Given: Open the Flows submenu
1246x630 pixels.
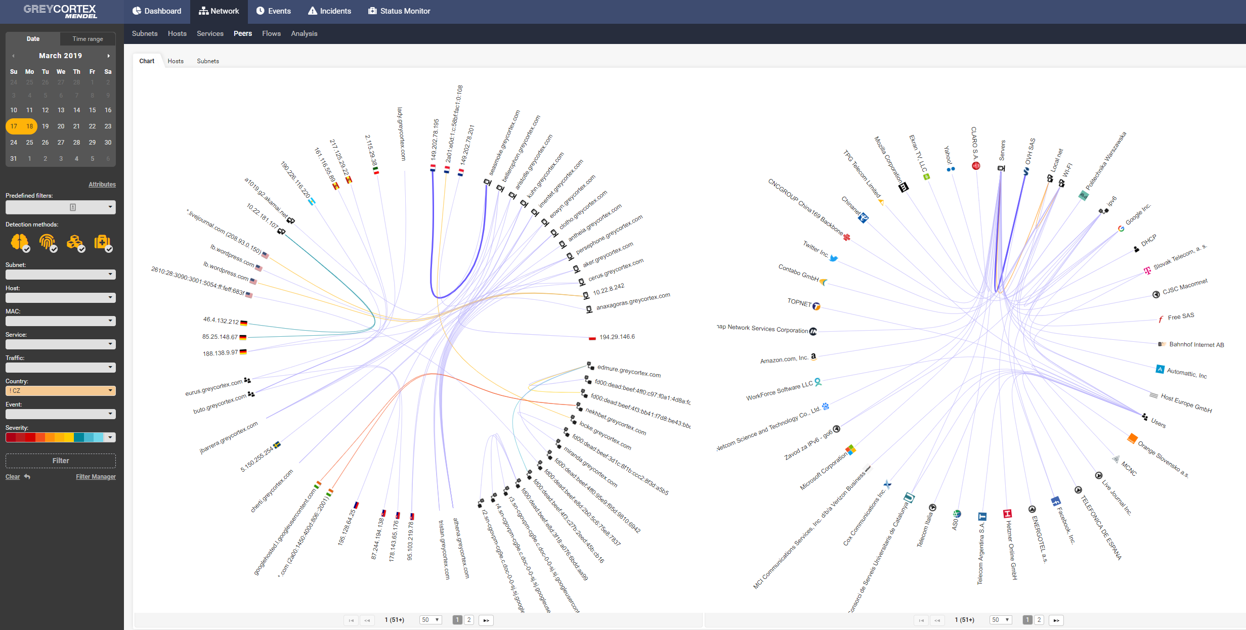Looking at the screenshot, I should [x=271, y=33].
